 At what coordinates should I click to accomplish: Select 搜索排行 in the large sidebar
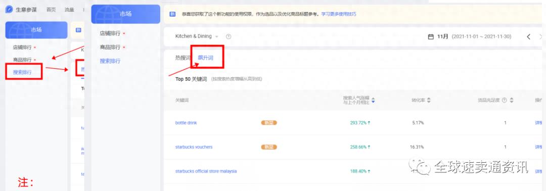click(110, 61)
